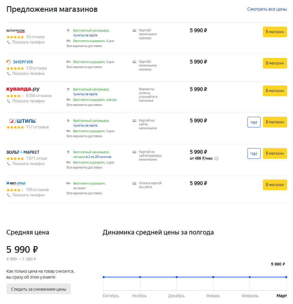Click the question mark near от 499 ₽/мес
293x304 pixels.
point(217,159)
